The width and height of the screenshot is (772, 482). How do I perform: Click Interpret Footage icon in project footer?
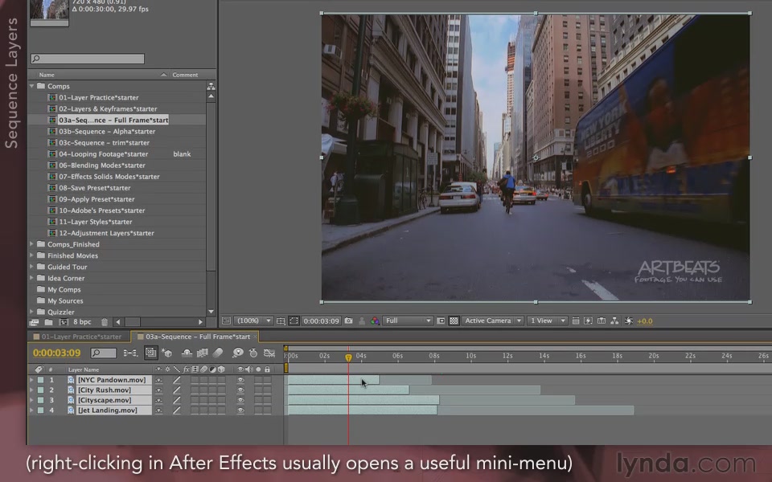tap(34, 322)
